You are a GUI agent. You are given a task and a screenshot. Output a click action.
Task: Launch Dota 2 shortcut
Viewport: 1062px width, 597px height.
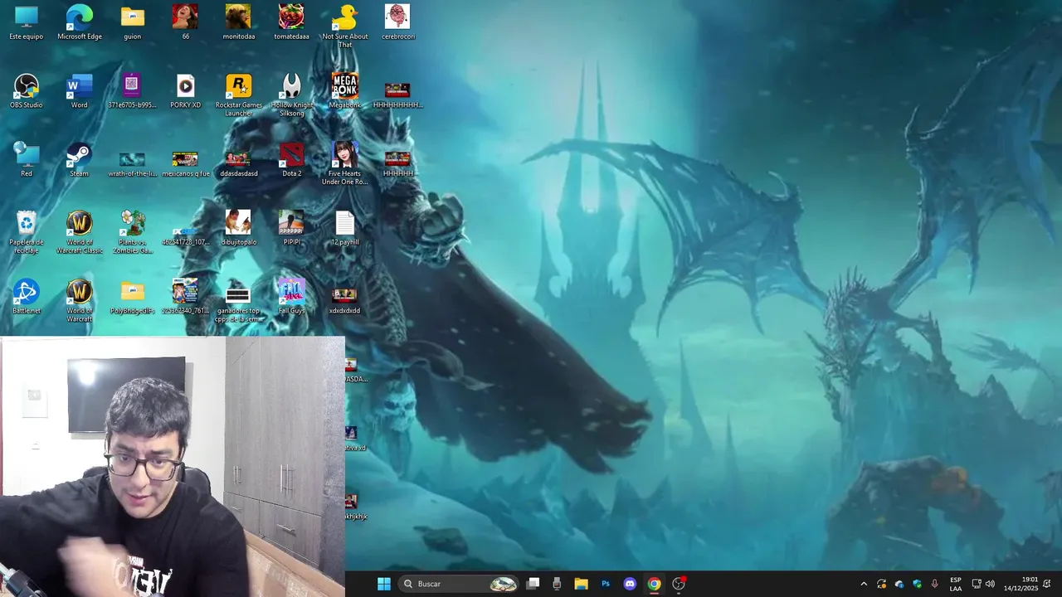point(291,159)
